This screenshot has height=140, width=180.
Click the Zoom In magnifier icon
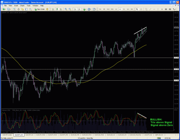66,9
